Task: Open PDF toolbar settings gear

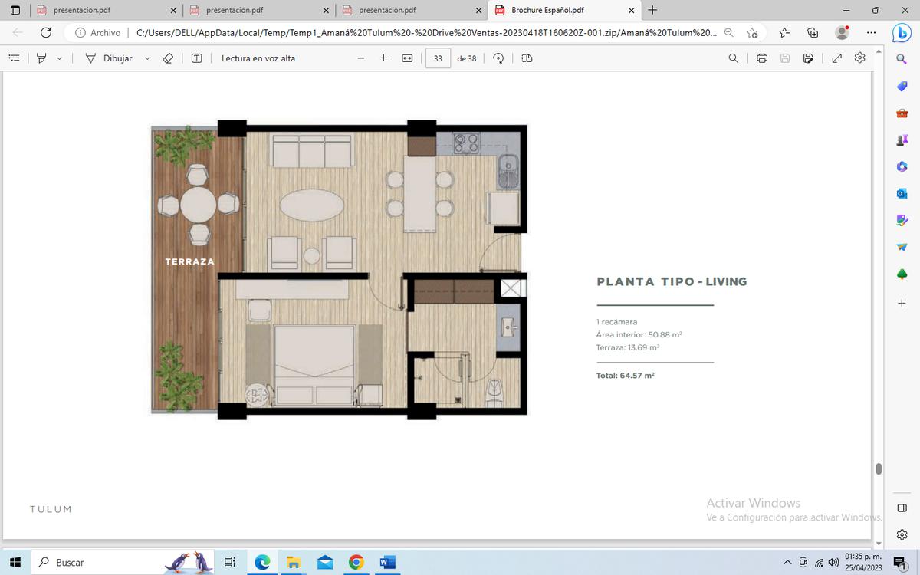Action: (860, 58)
